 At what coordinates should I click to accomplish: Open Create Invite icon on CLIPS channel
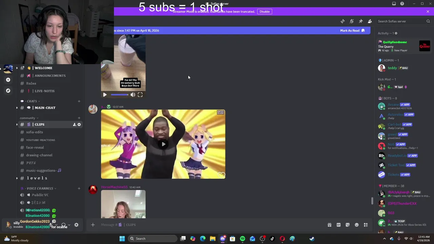[x=74, y=124]
